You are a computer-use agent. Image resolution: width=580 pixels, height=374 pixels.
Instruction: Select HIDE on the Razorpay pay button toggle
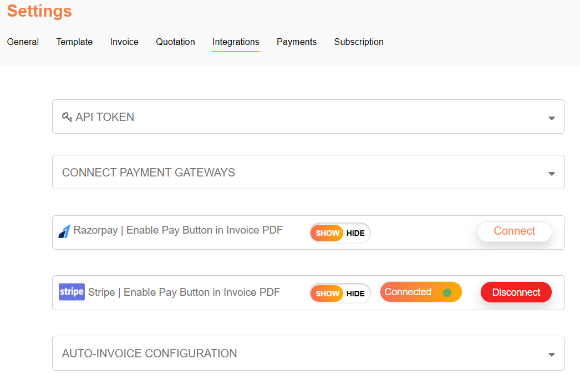[355, 233]
